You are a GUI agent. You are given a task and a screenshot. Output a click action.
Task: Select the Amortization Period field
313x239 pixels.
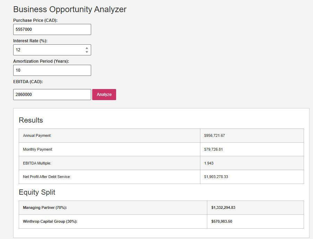[52, 70]
